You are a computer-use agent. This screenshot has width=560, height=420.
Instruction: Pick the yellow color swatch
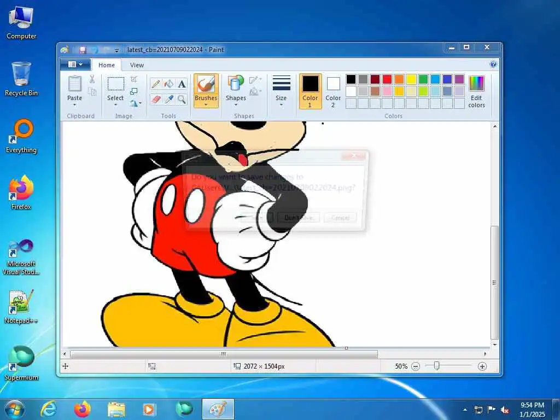[411, 79]
